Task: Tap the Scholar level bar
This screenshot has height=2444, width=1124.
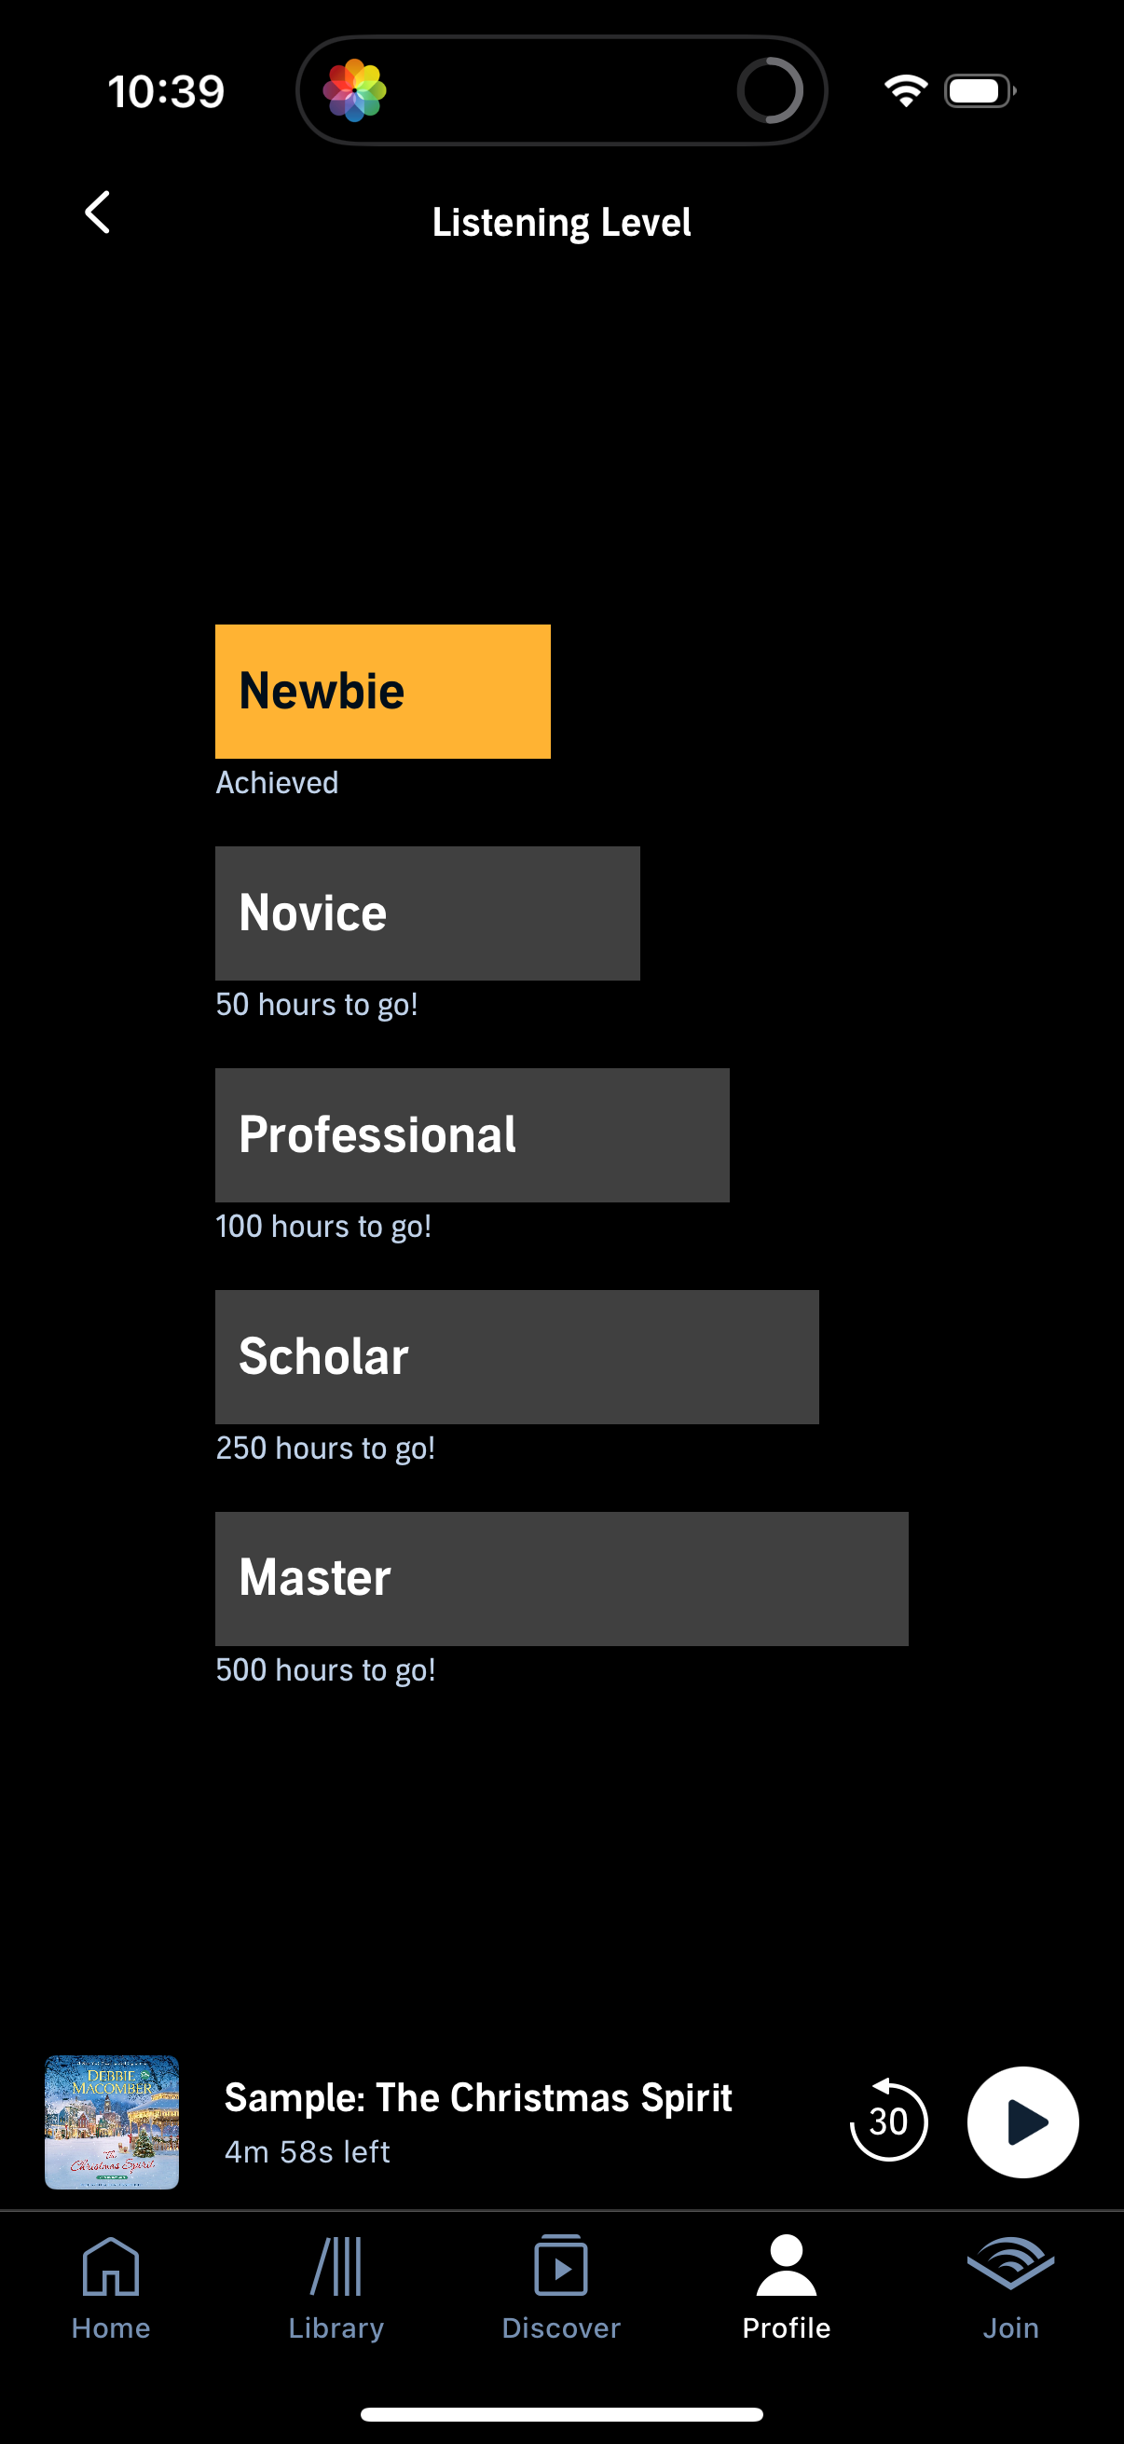Action: 516,1357
